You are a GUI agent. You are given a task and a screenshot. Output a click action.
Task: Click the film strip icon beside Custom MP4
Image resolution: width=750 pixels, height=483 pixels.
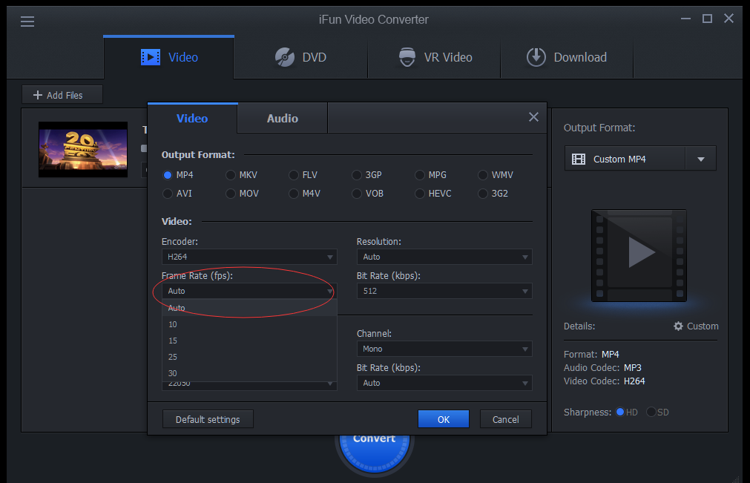[579, 160]
